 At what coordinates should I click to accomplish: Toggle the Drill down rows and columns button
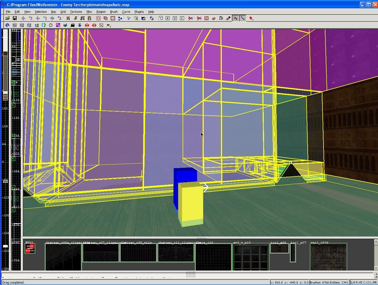[243, 18]
